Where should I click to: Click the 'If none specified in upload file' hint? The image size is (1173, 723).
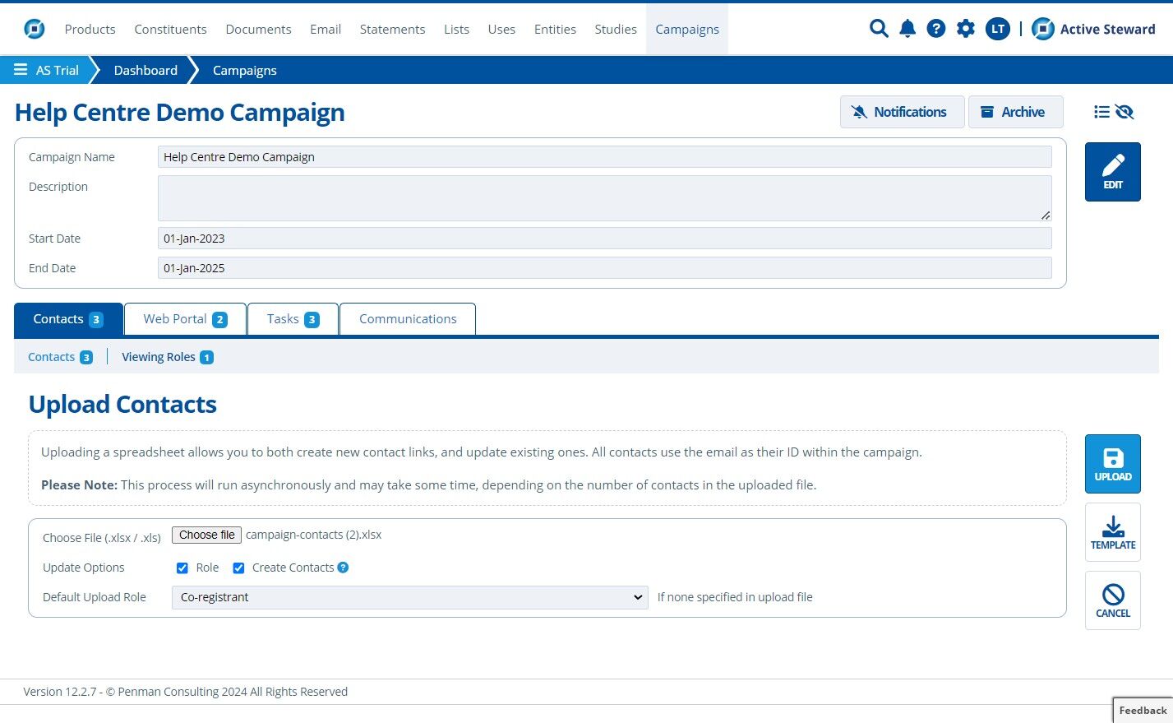click(735, 597)
